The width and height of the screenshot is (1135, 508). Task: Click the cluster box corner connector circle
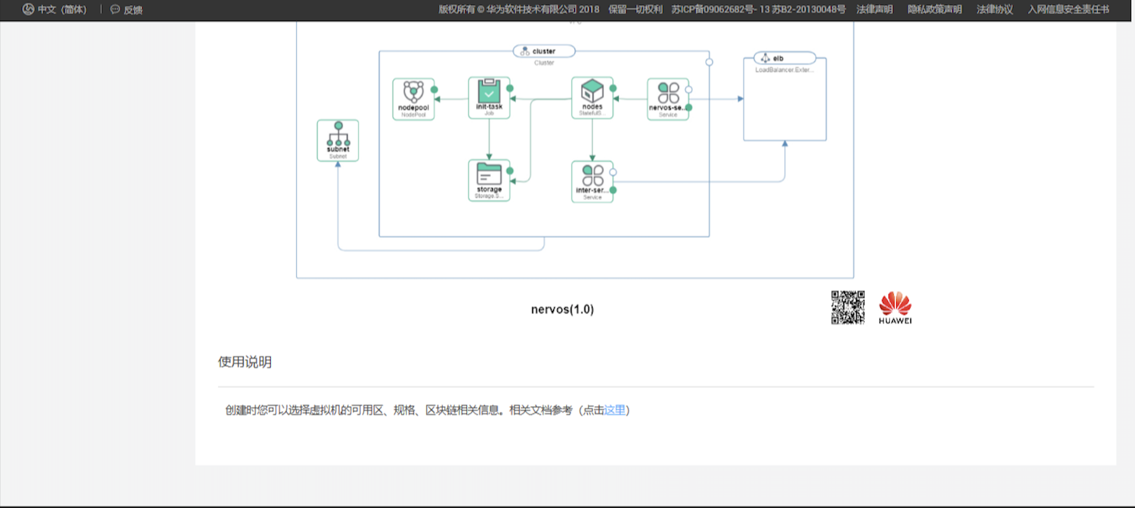709,62
